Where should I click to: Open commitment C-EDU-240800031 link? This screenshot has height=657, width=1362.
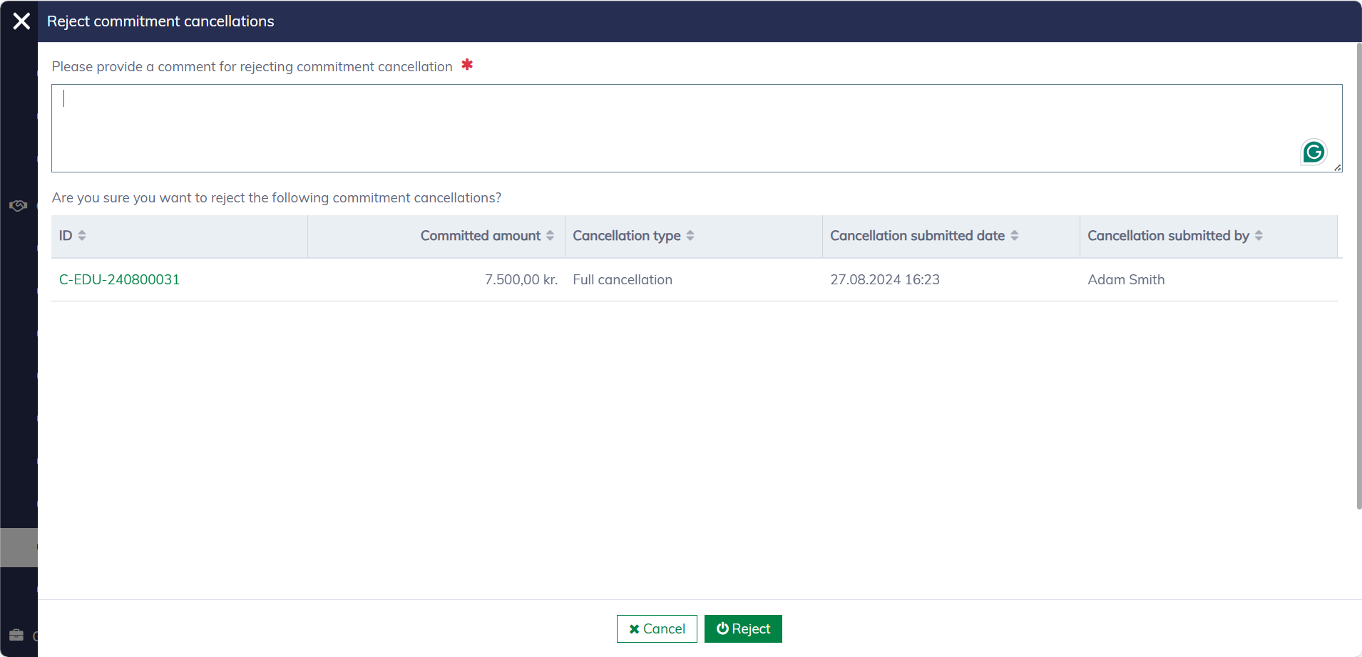tap(119, 279)
